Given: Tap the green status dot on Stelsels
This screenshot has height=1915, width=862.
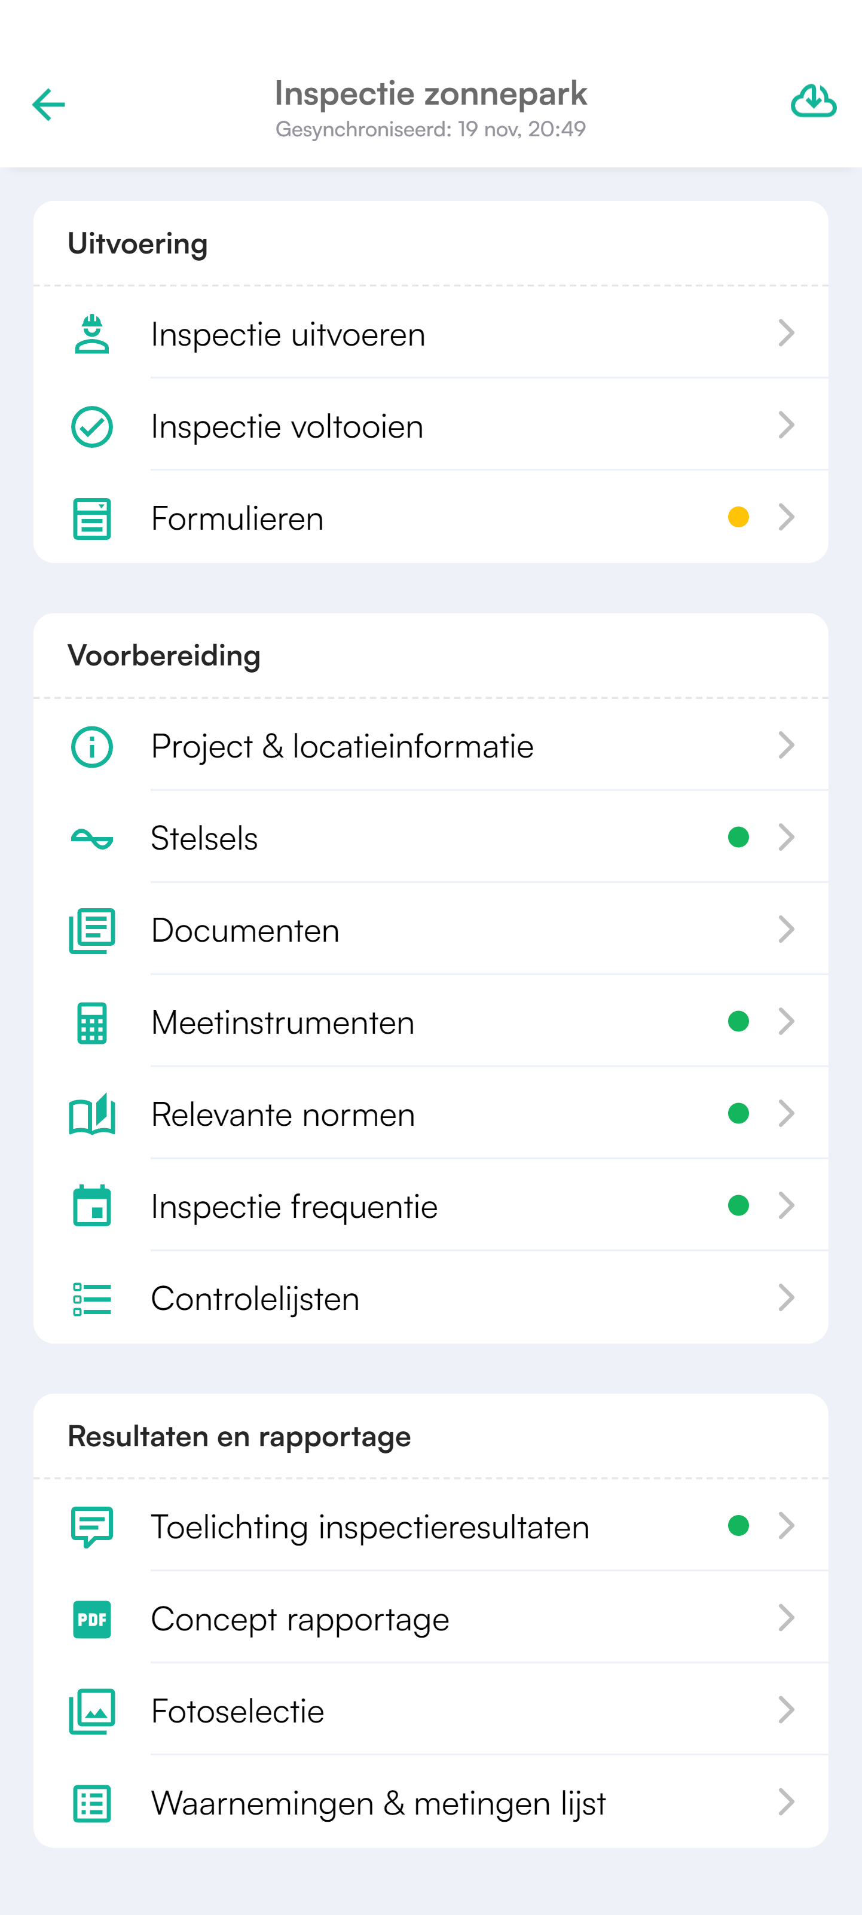Looking at the screenshot, I should coord(738,838).
